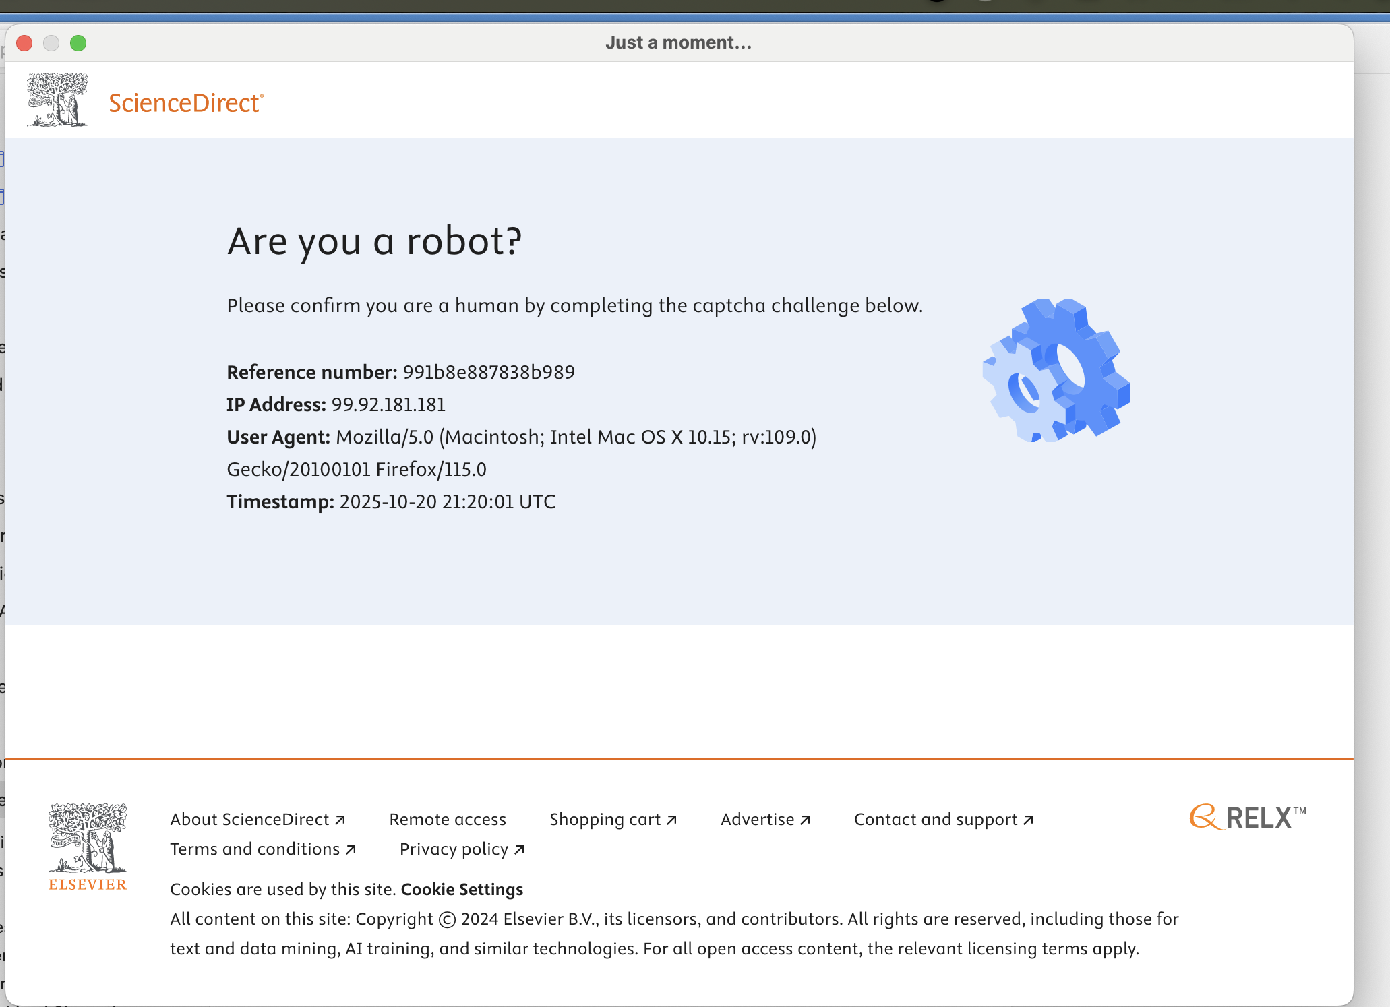Click the blue gears illustration
Screen dimensions: 1390x1007
[x=1056, y=371]
